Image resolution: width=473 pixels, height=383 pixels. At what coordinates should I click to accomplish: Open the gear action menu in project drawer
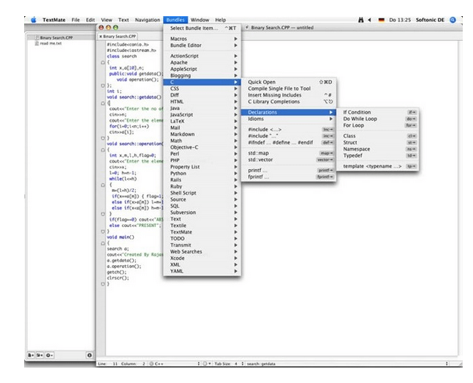pos(49,355)
